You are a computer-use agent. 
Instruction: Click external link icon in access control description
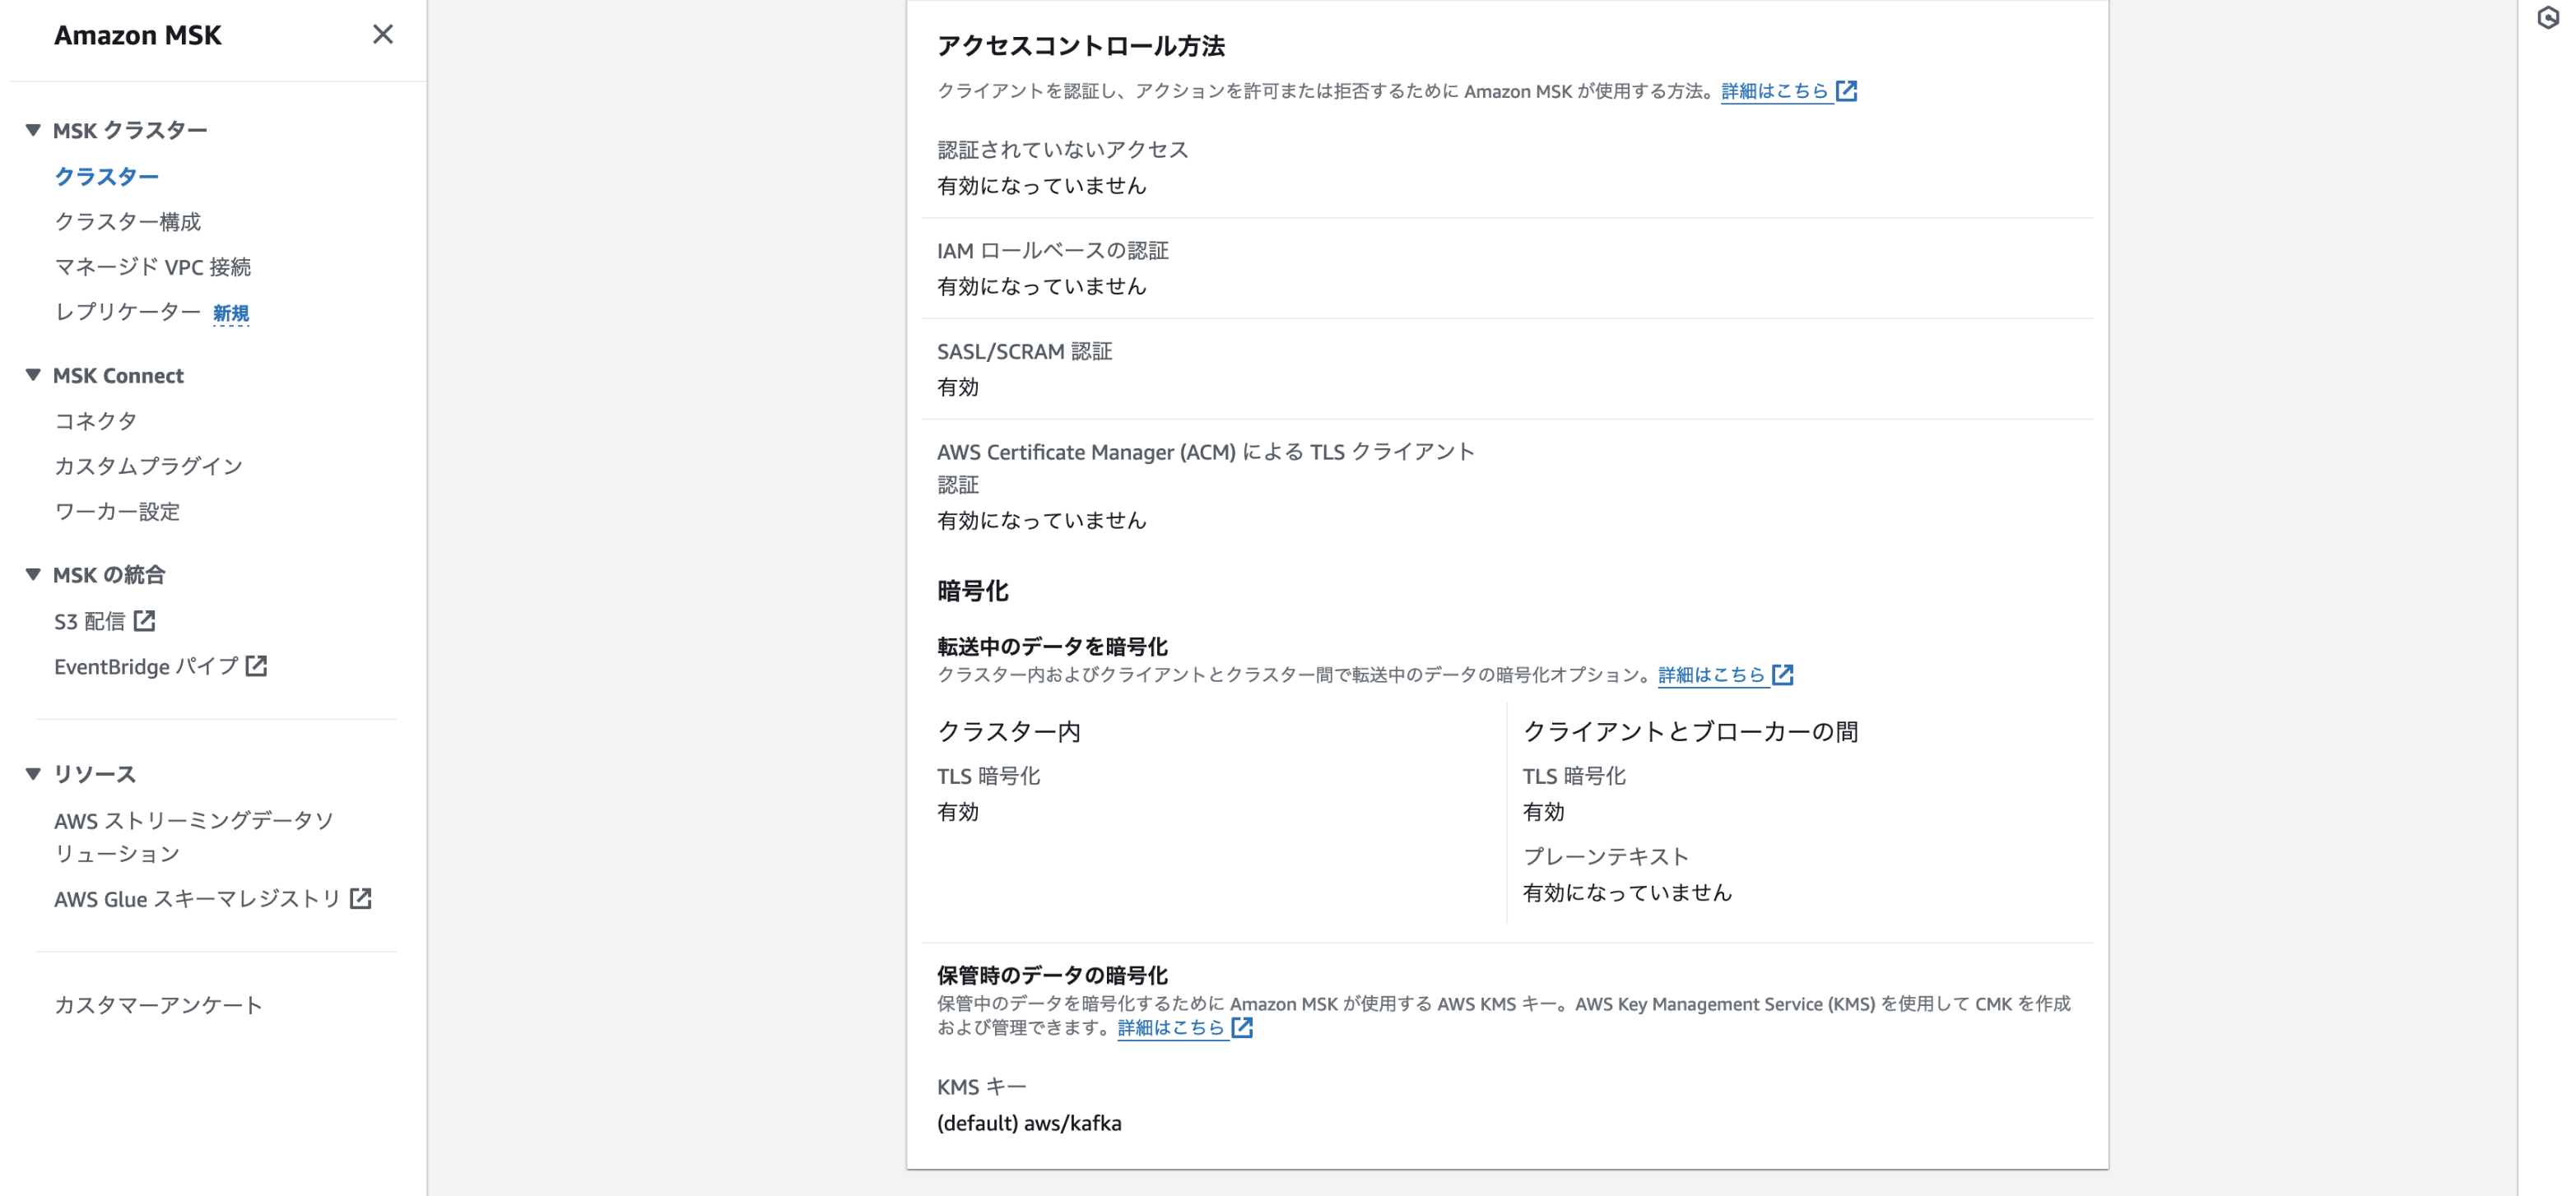(x=1847, y=91)
